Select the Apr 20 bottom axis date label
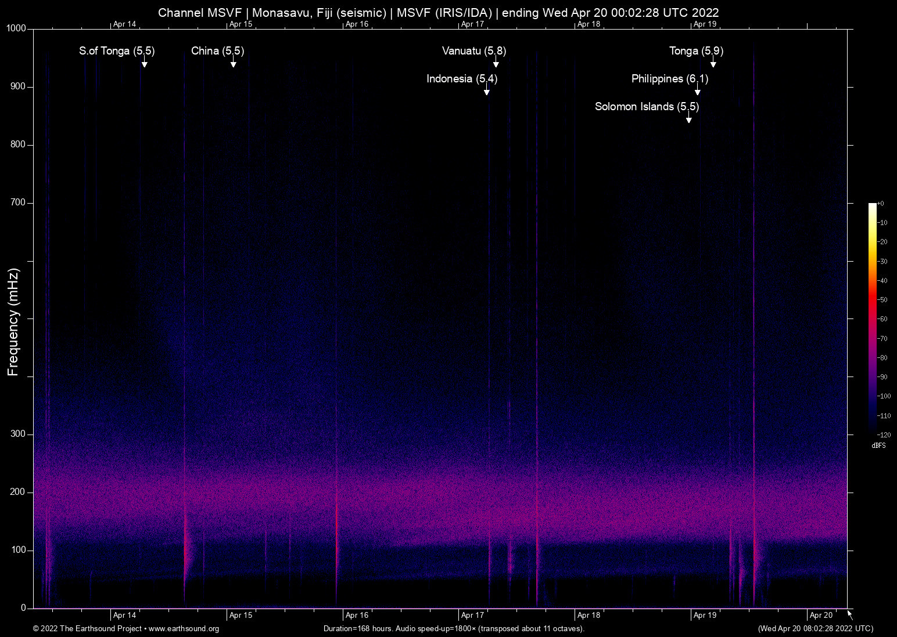This screenshot has height=637, width=897. click(821, 616)
